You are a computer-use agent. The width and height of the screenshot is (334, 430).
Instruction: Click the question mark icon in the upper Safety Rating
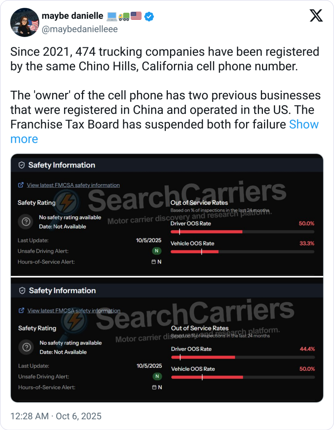(26, 222)
